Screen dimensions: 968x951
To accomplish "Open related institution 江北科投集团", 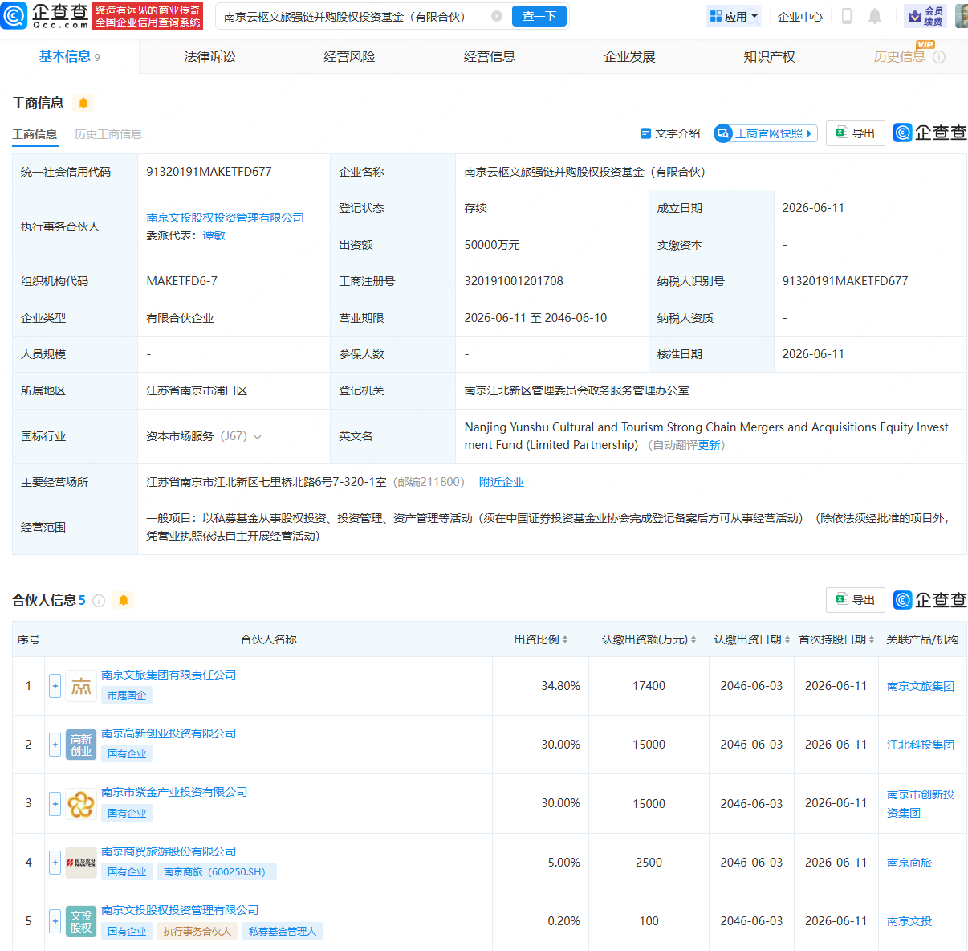I will point(921,745).
